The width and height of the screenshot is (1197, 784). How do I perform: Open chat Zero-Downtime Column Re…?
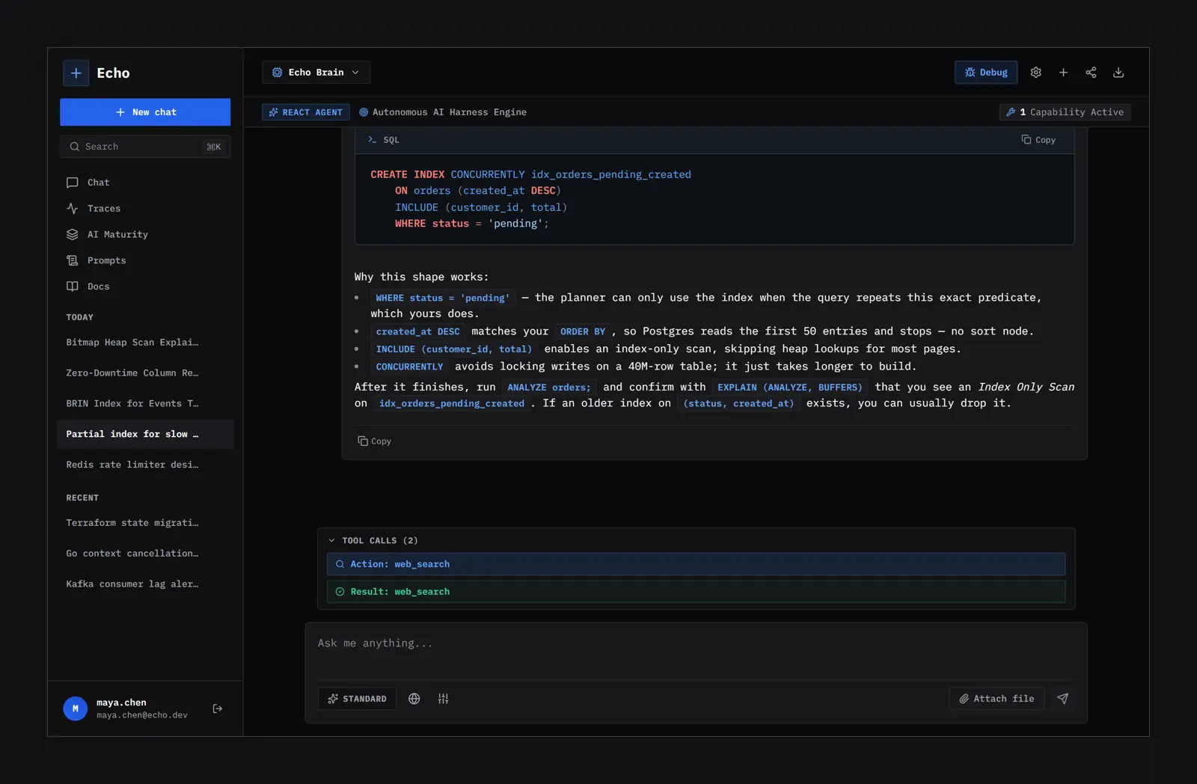point(145,373)
